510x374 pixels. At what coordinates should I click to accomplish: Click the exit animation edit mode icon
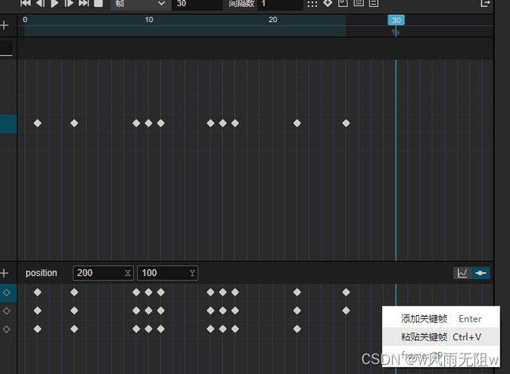(x=485, y=3)
